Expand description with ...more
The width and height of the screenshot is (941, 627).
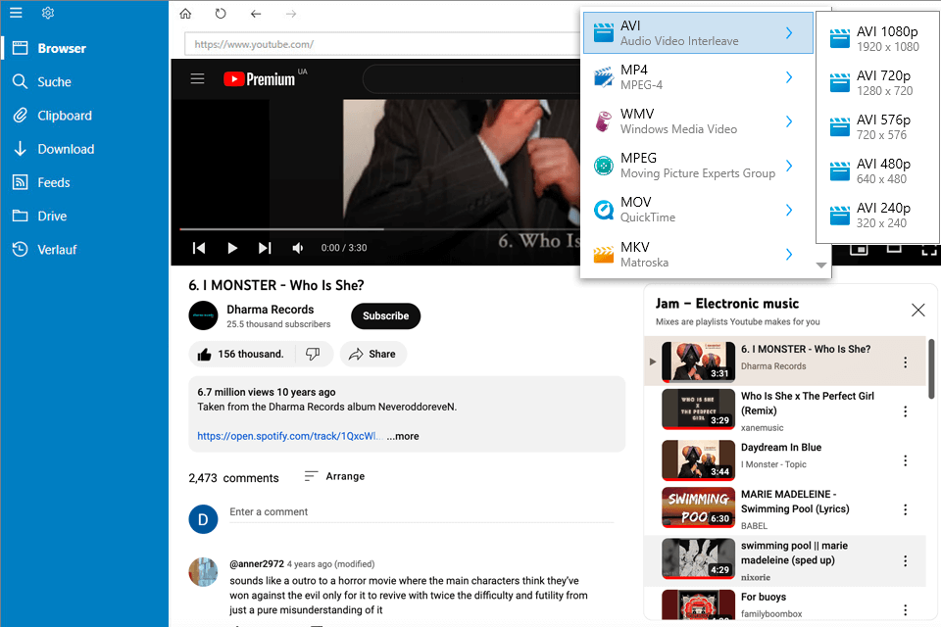coord(403,436)
